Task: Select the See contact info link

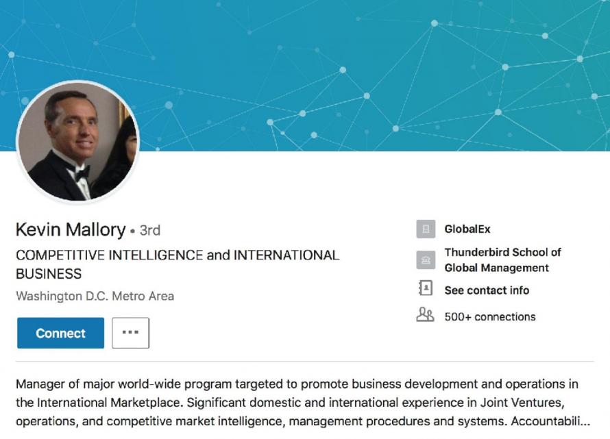Action: click(x=487, y=290)
